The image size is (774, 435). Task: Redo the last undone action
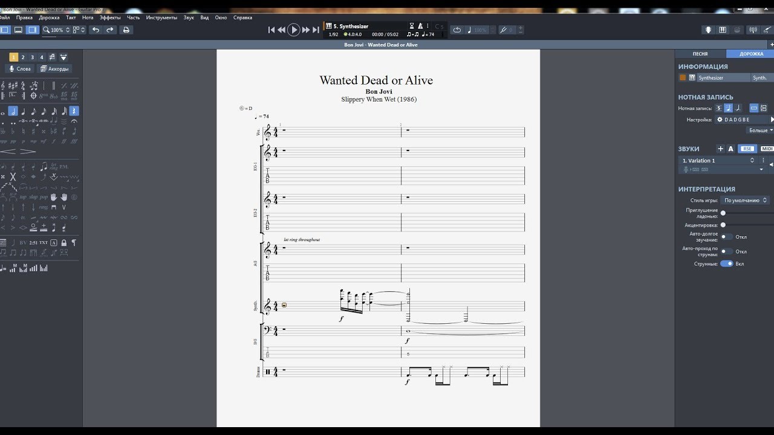109,30
